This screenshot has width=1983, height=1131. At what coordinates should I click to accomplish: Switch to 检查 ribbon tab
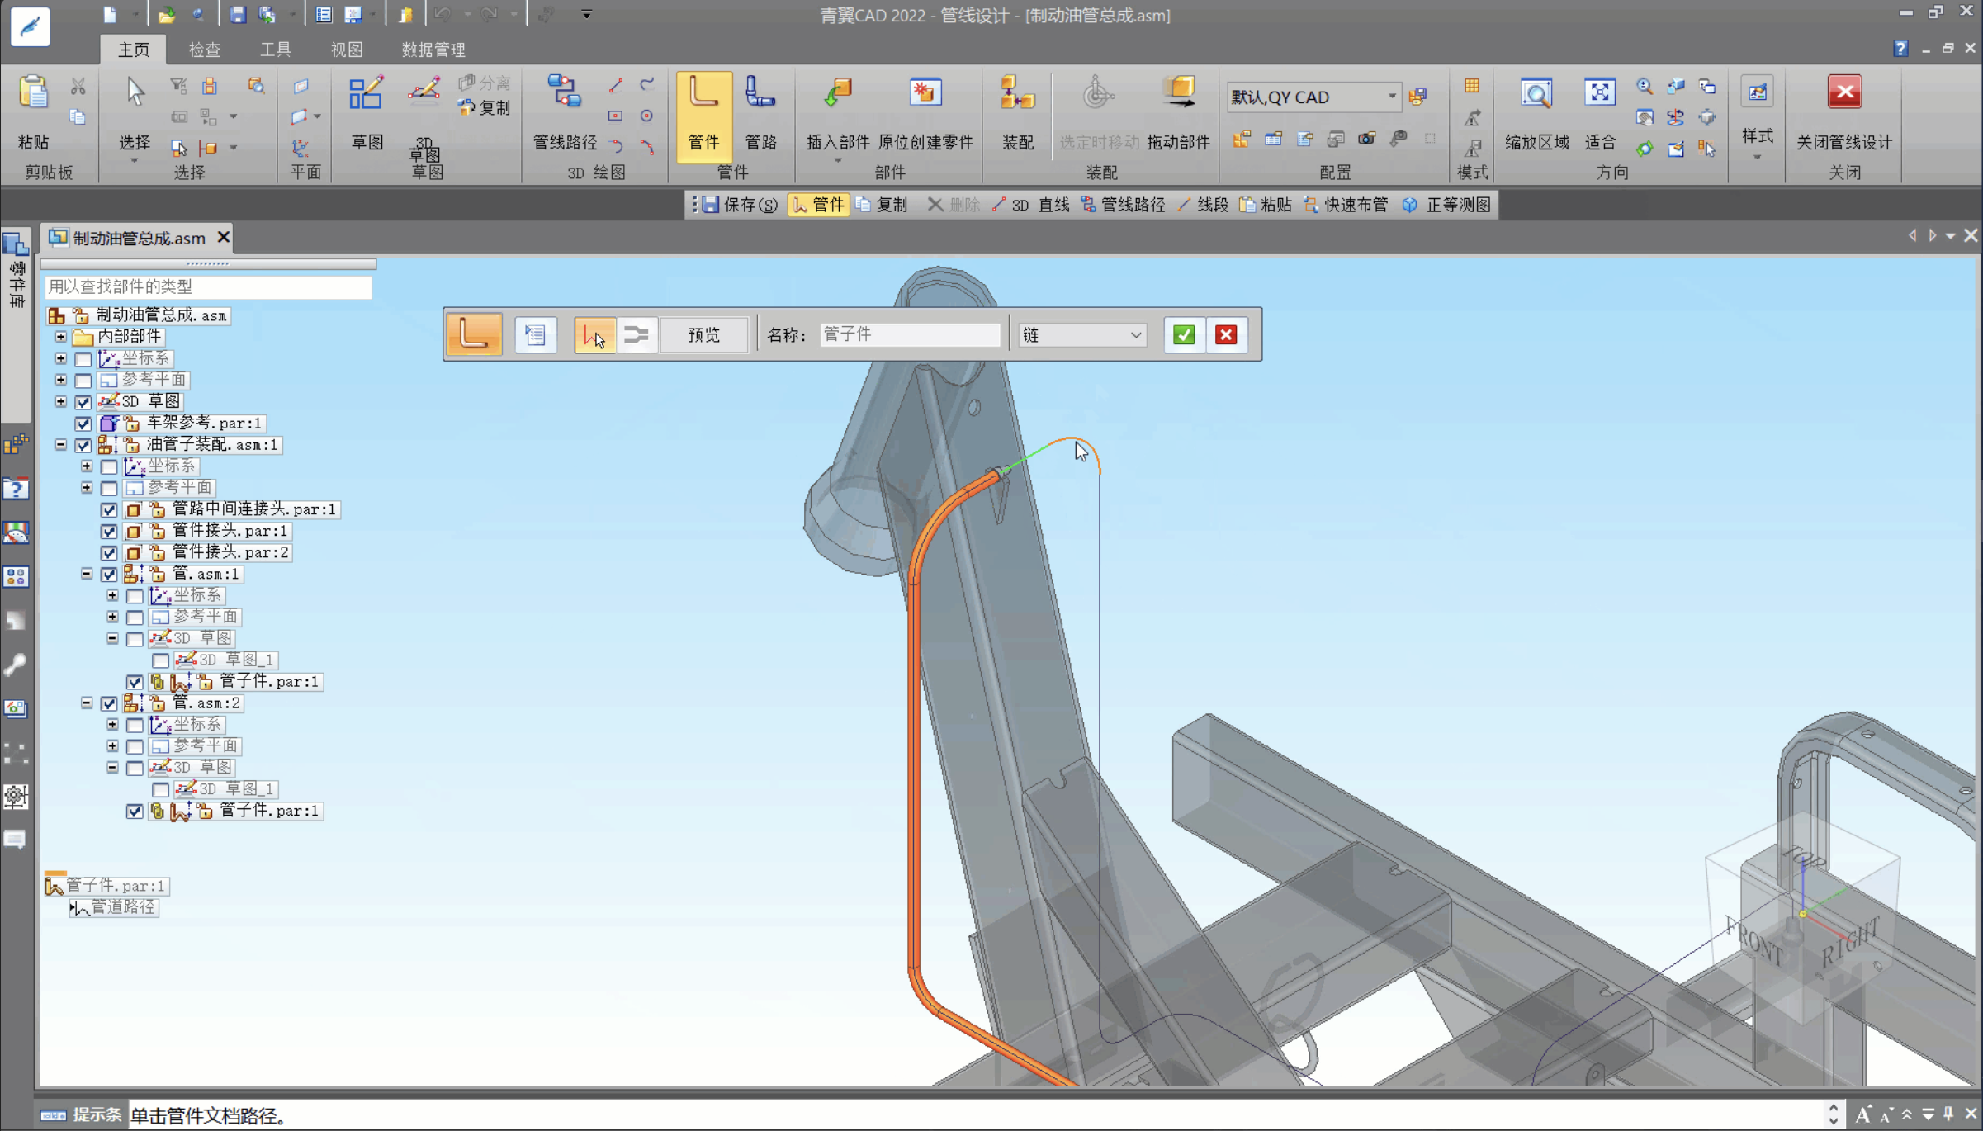point(204,50)
